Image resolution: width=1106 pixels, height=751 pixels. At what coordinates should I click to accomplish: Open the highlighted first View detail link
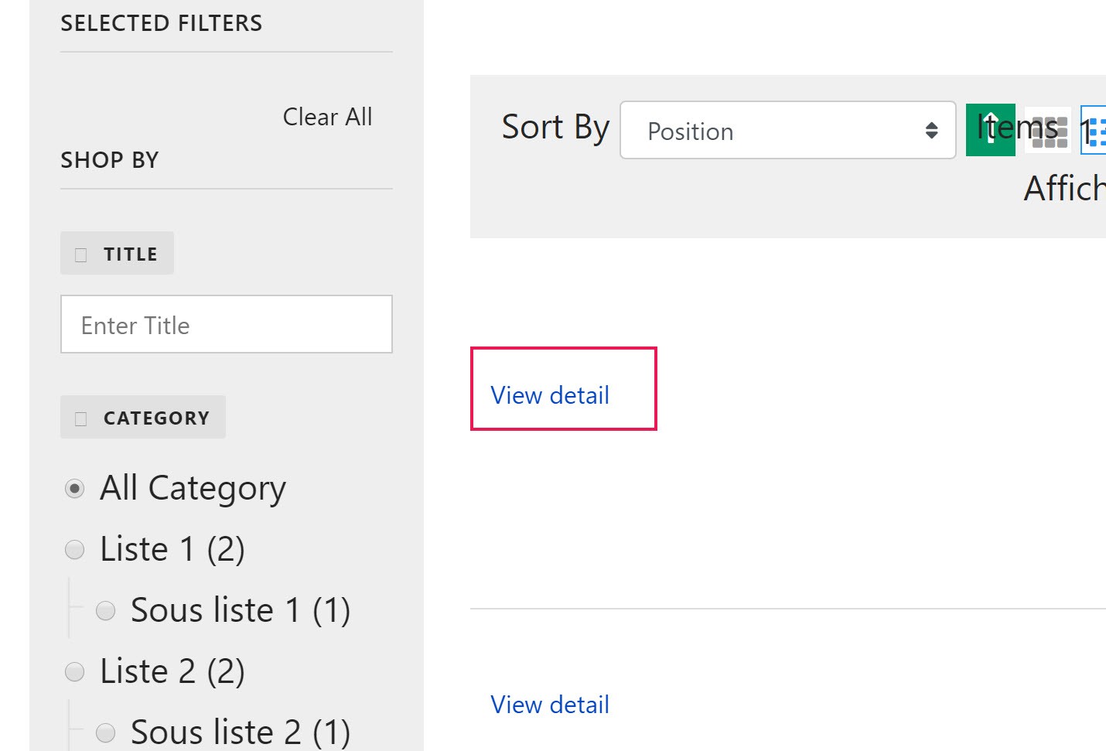550,395
